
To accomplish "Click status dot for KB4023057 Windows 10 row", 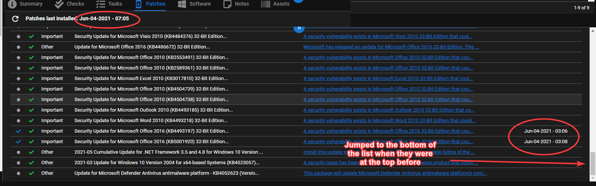I will (x=18, y=163).
